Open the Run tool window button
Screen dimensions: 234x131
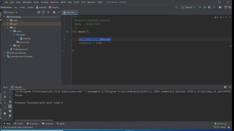(7, 124)
